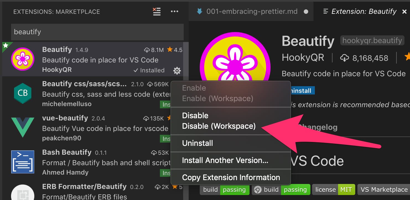Viewport: 410px width, 200px height.
Task: Click the EXTENSIONS: MARKETPLACE panel title
Action: pos(57,12)
